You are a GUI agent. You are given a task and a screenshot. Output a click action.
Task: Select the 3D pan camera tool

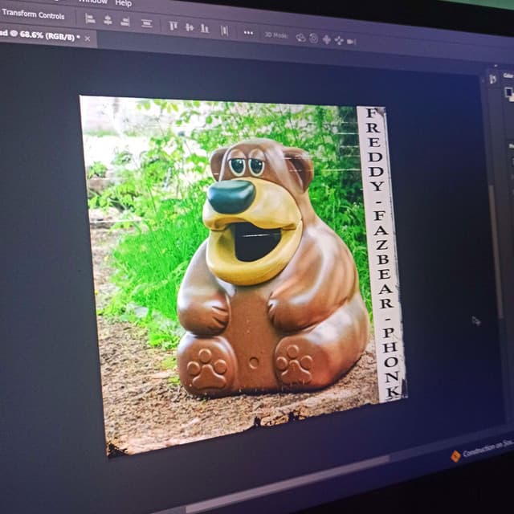327,39
